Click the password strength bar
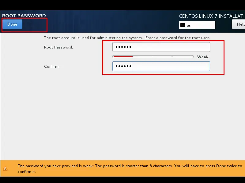The width and height of the screenshot is (245, 183). (153, 57)
